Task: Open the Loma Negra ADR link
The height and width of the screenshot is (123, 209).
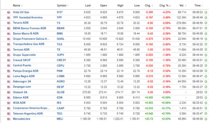Action: (x=24, y=76)
